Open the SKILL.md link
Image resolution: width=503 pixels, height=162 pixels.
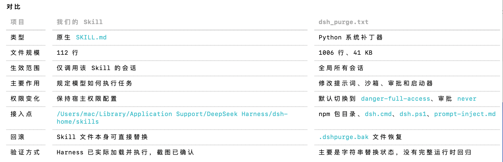[91, 37]
